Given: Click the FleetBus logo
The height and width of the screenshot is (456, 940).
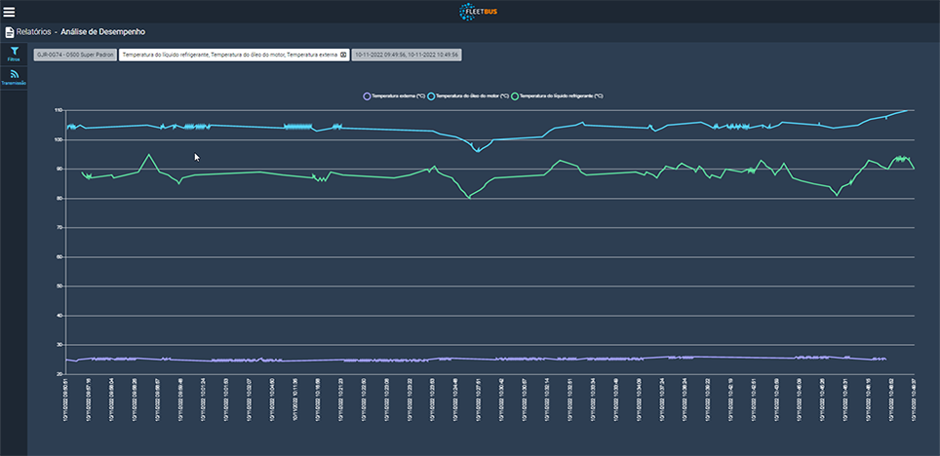Looking at the screenshot, I should click(x=479, y=12).
